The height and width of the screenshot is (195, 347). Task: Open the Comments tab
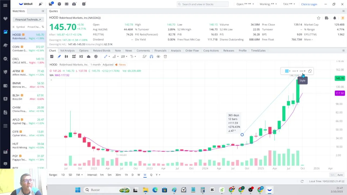[143, 51]
